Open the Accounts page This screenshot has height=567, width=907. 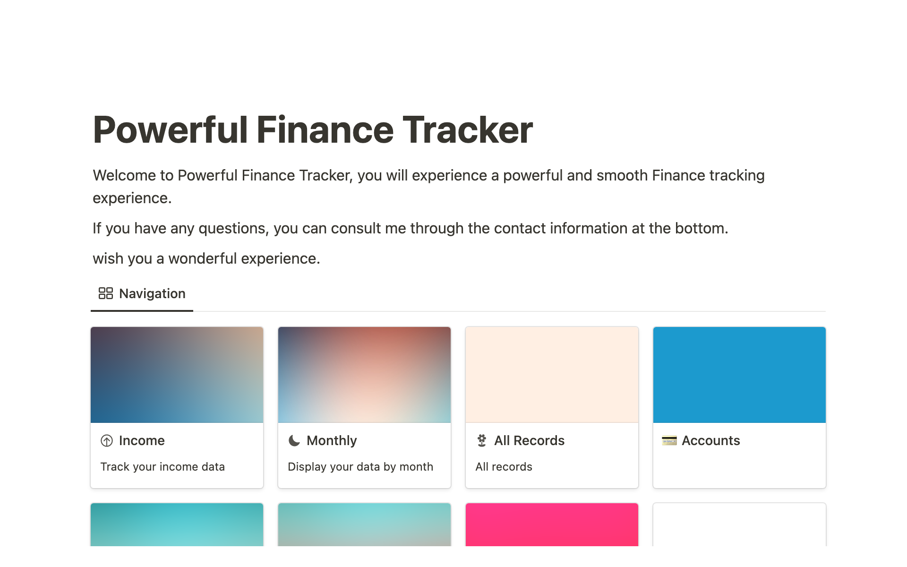click(x=710, y=441)
